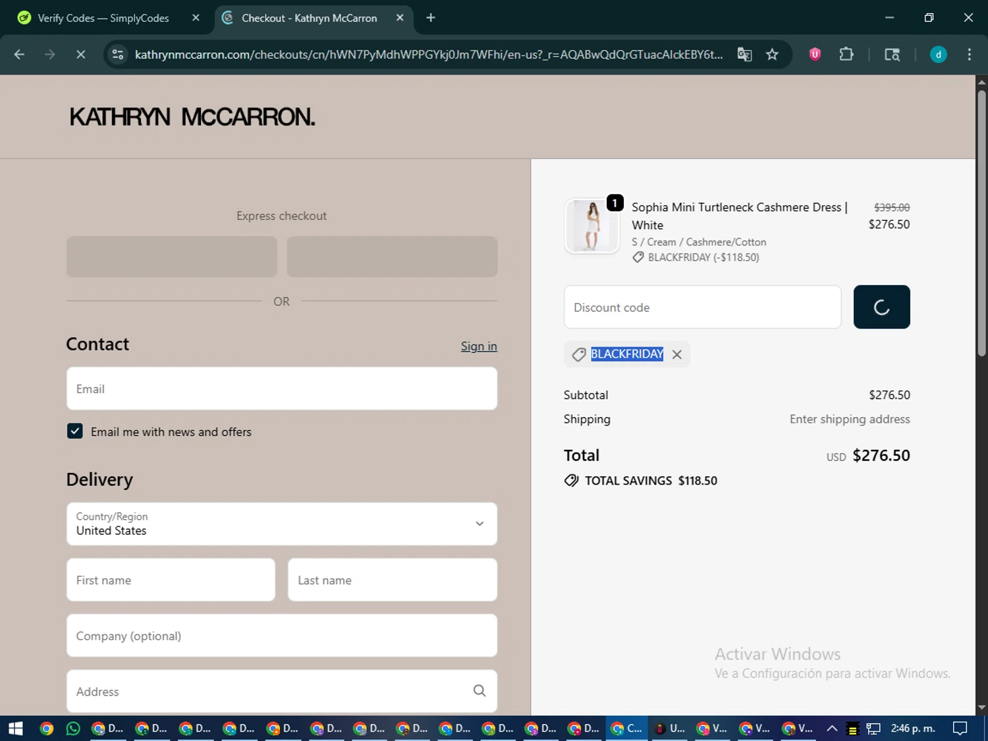Viewport: 988px width, 741px height.
Task: Open Chrome's three-dot menu
Action: tap(969, 55)
